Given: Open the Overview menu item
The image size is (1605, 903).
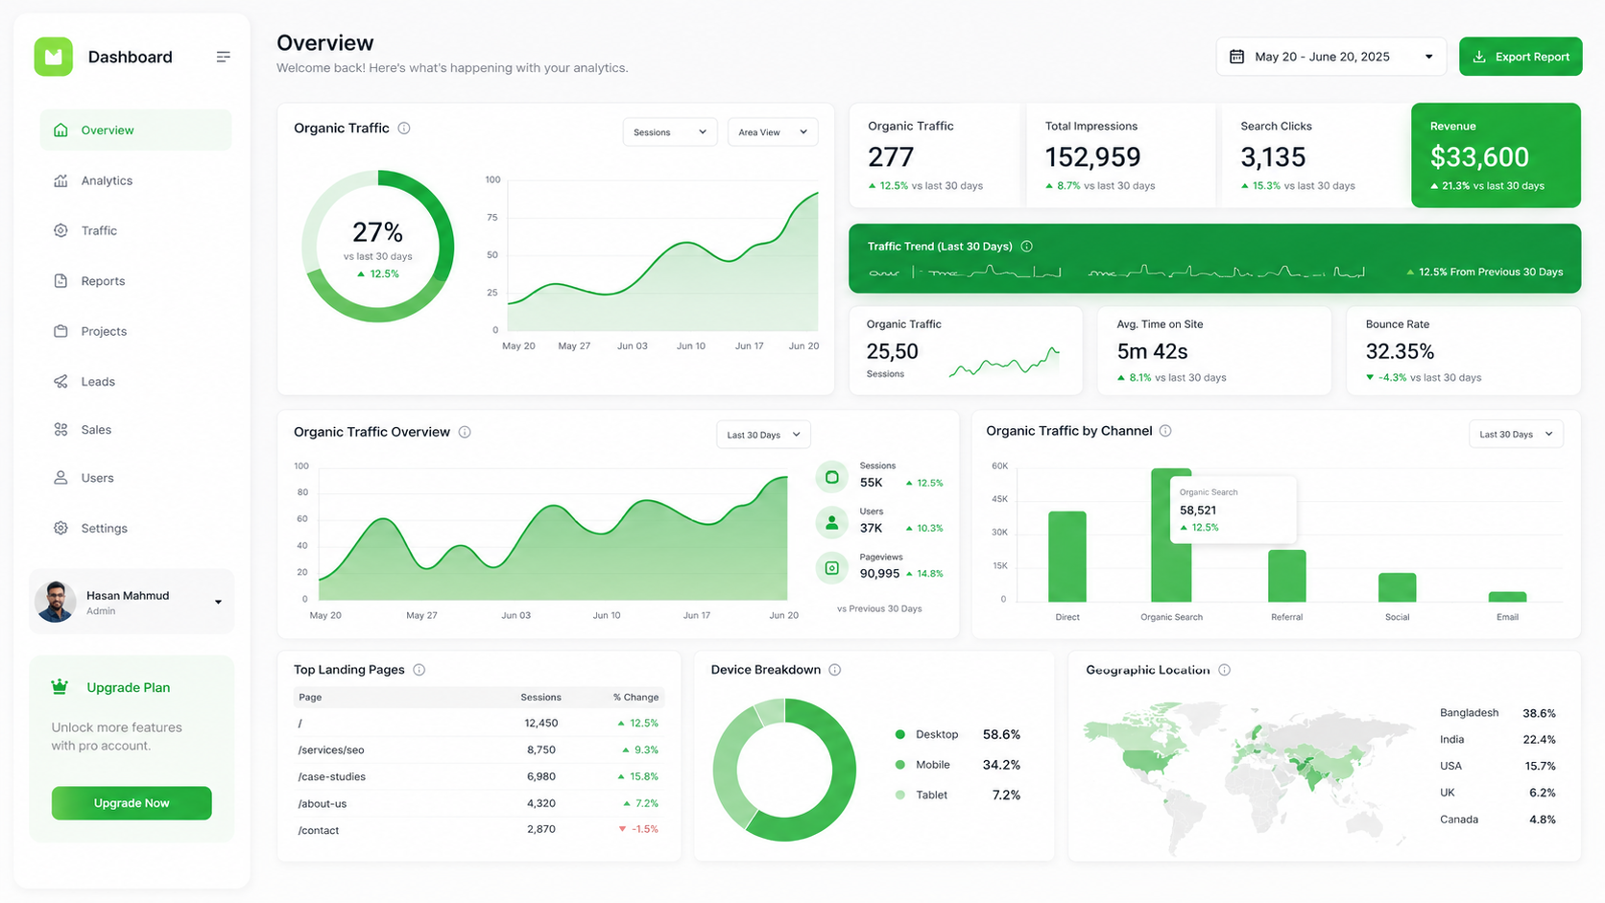Looking at the screenshot, I should click(135, 130).
